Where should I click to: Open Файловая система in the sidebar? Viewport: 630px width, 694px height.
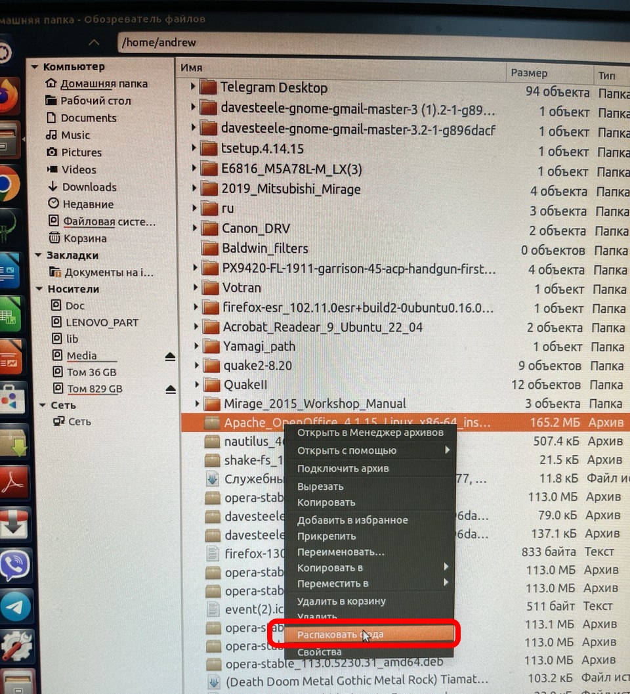point(110,221)
